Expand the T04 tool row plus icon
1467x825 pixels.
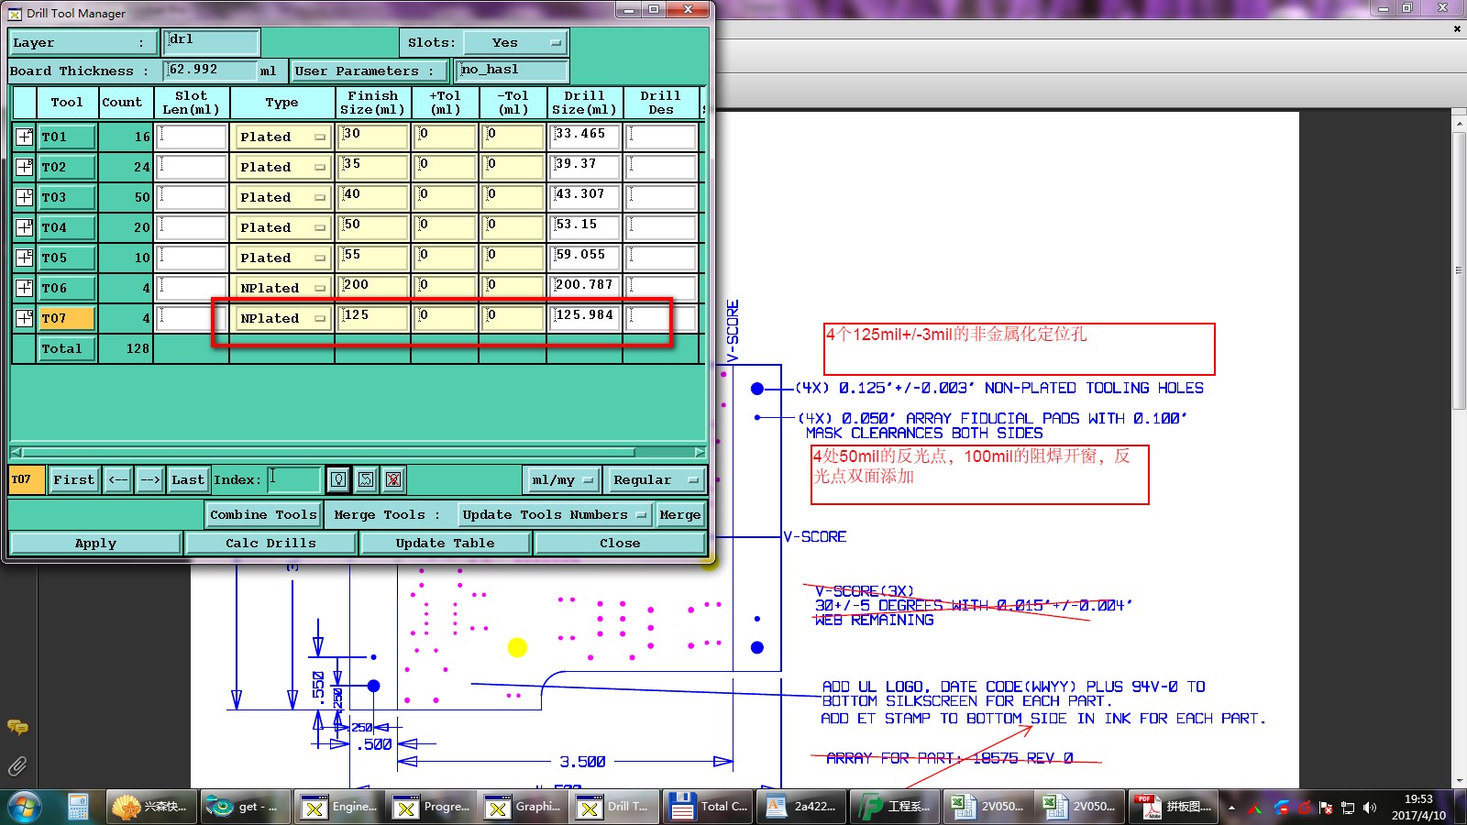click(x=24, y=227)
